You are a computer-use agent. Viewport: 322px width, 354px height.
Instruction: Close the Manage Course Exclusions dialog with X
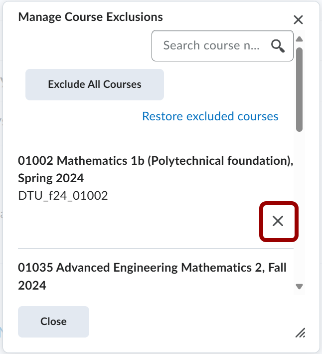pos(298,20)
